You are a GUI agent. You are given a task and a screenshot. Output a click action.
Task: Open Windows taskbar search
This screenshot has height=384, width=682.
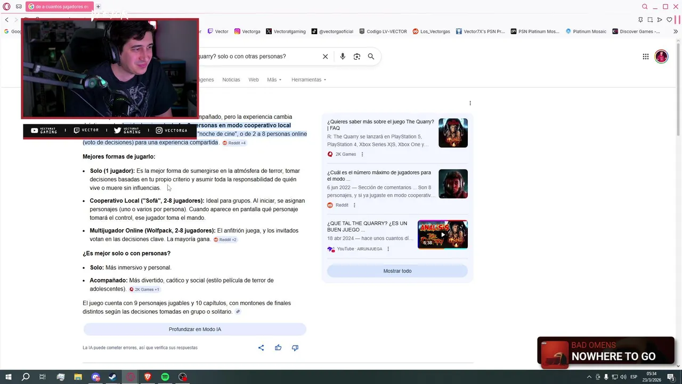tap(26, 377)
